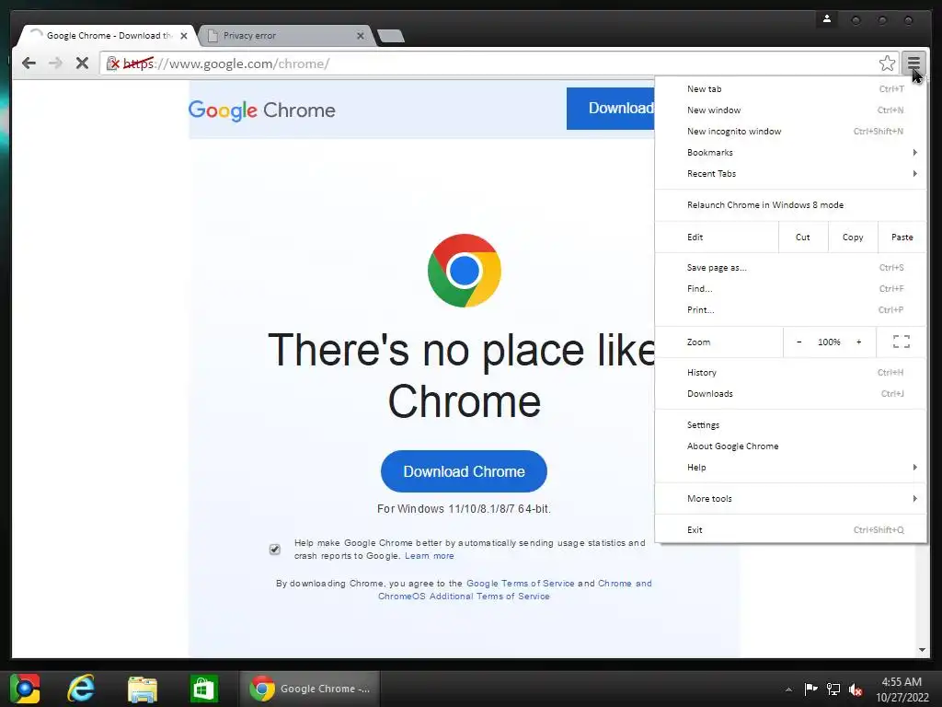
Task: Open the user profile icon in title bar
Action: pos(827,19)
